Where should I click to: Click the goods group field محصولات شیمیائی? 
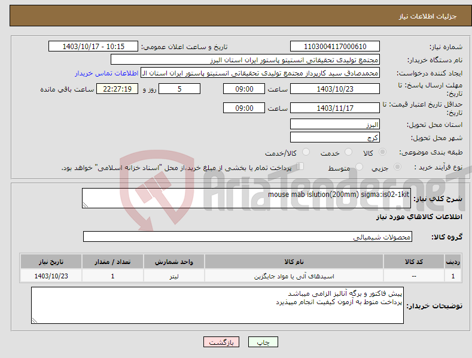click(248, 237)
